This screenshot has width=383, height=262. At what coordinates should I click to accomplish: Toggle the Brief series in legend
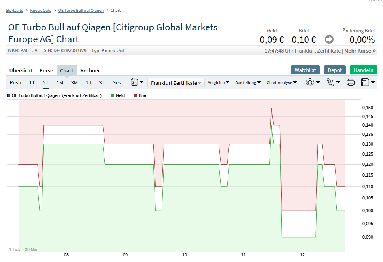(141, 95)
